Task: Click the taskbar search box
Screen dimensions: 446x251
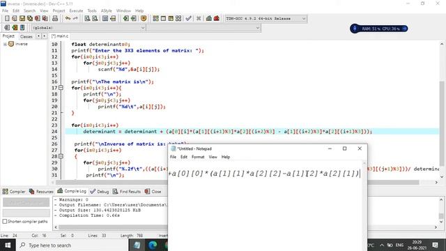Action: (x=72, y=245)
